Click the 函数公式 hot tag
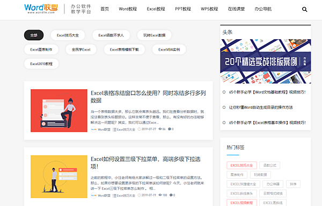 pos(269,165)
